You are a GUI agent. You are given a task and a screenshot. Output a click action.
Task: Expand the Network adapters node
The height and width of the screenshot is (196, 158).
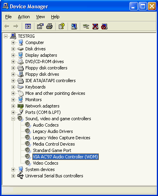pyautogui.click(x=13, y=106)
